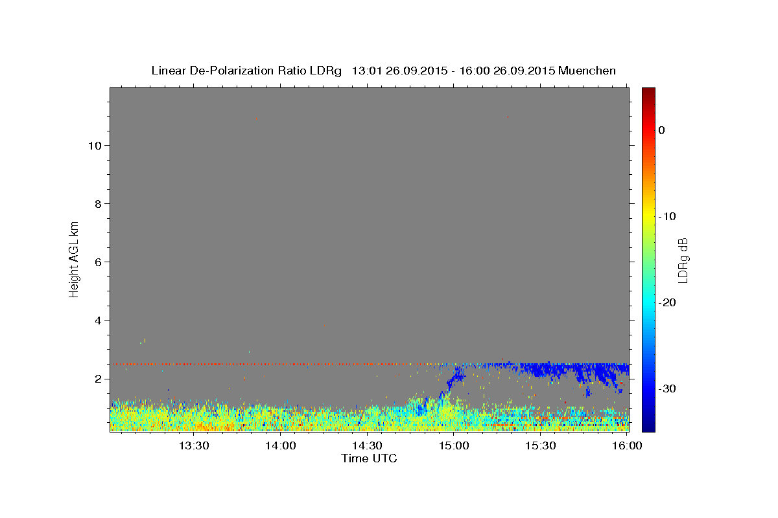Click the colorbar value label -10

[666, 216]
